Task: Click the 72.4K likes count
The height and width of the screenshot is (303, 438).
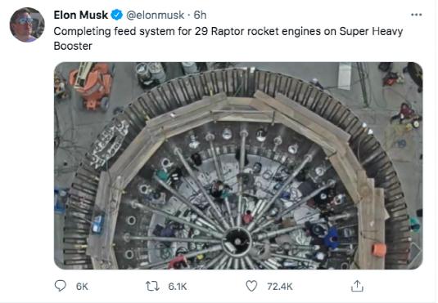Action: (x=280, y=287)
